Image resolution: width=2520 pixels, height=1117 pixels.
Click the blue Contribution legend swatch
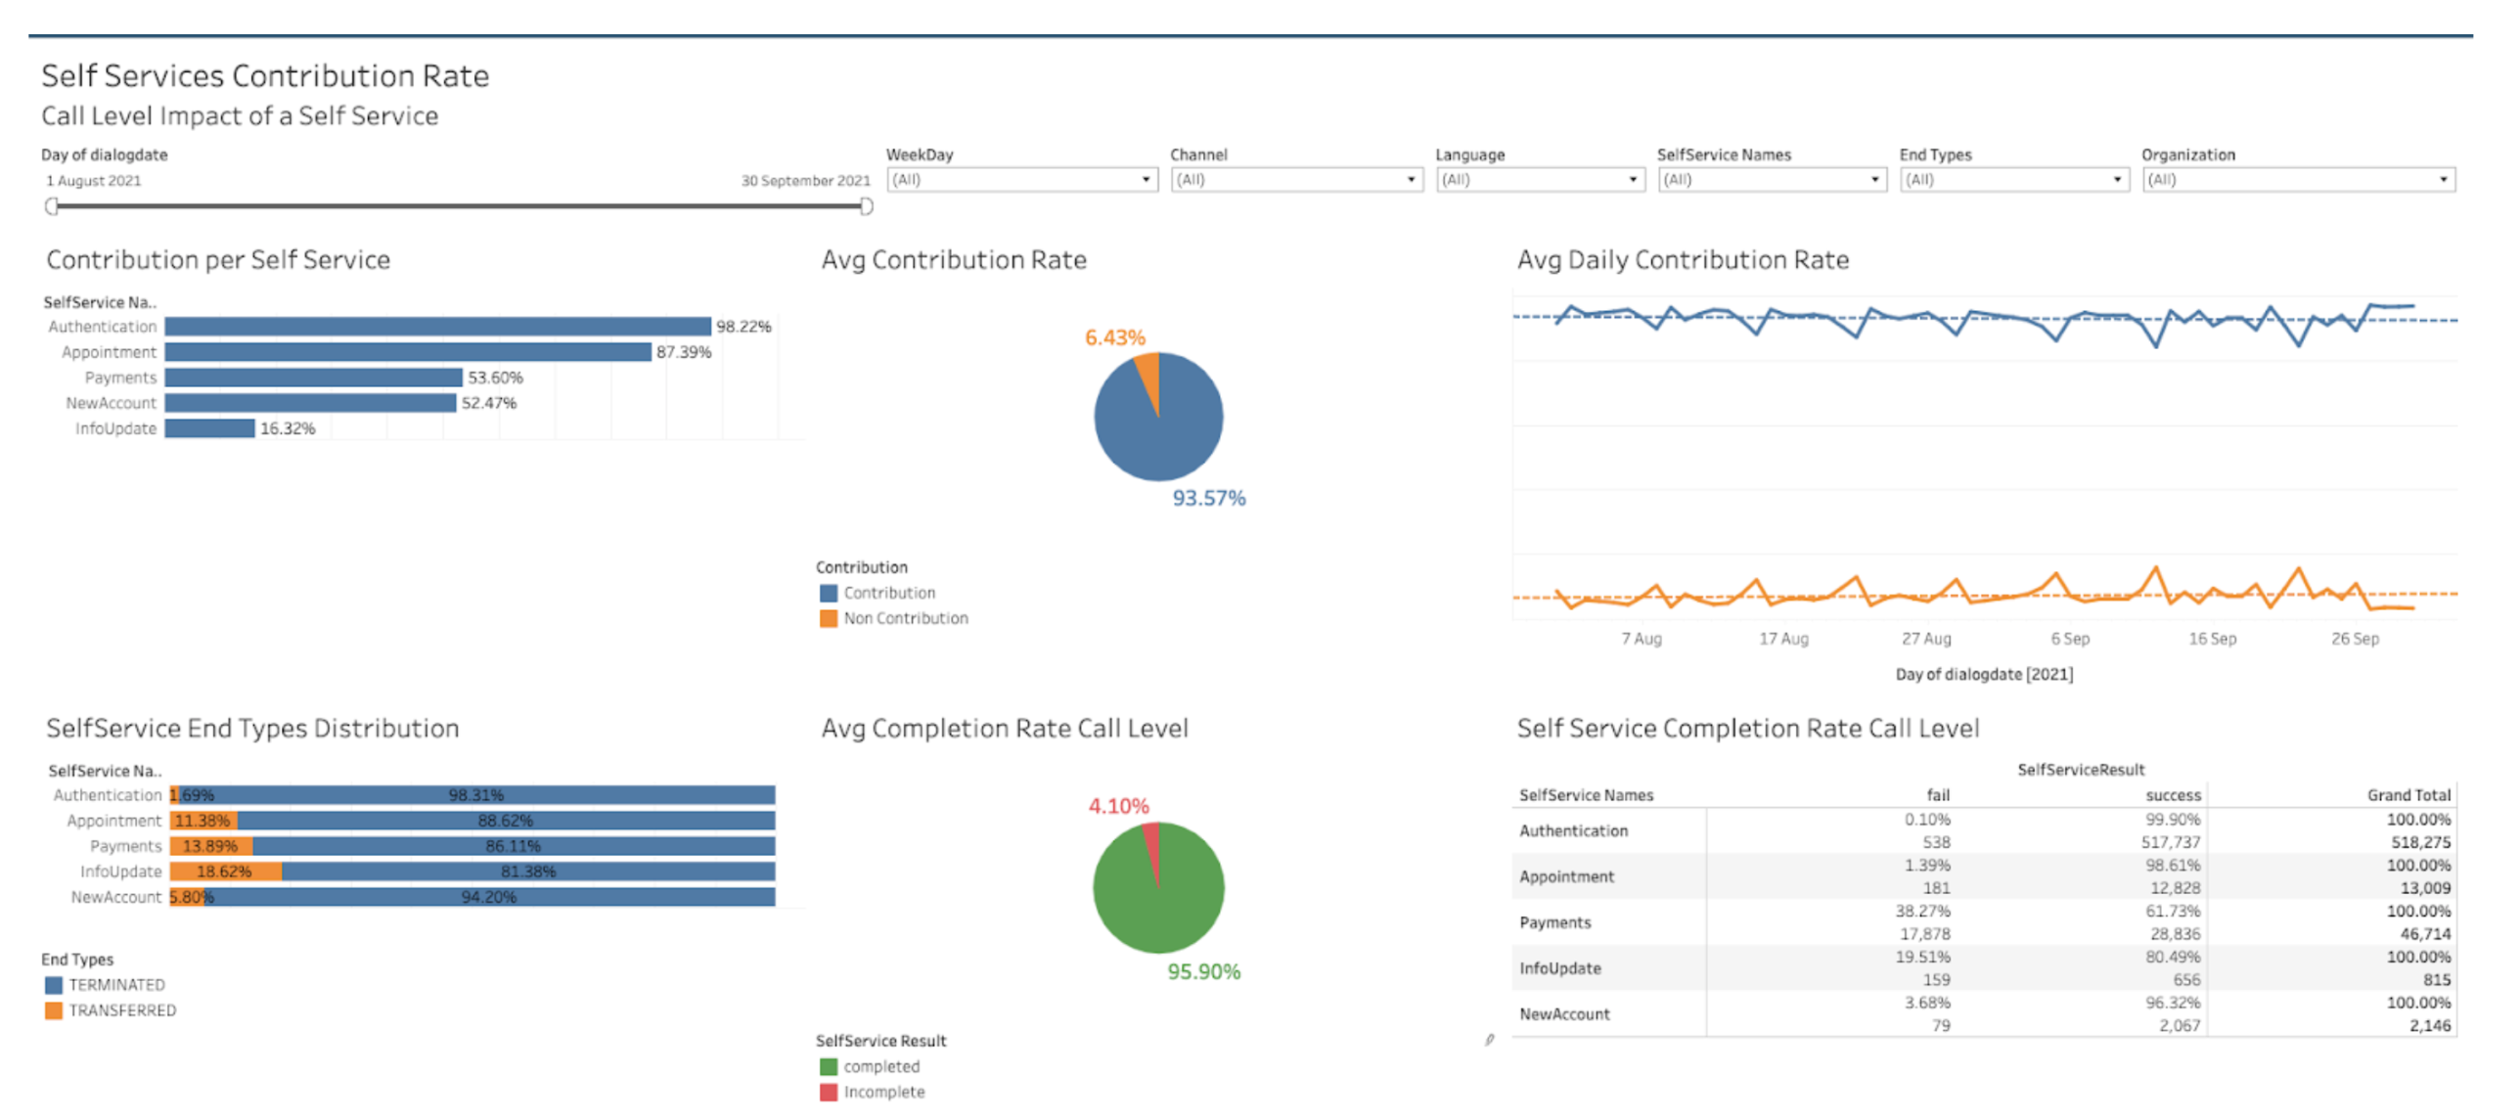(x=828, y=593)
